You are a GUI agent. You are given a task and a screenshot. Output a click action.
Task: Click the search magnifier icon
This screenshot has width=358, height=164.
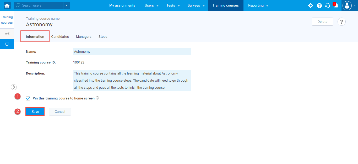point(18,5)
